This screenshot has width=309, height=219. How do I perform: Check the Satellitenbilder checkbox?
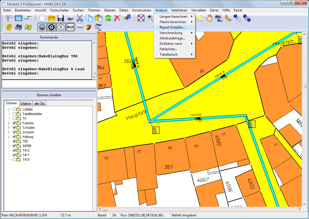tap(14, 114)
